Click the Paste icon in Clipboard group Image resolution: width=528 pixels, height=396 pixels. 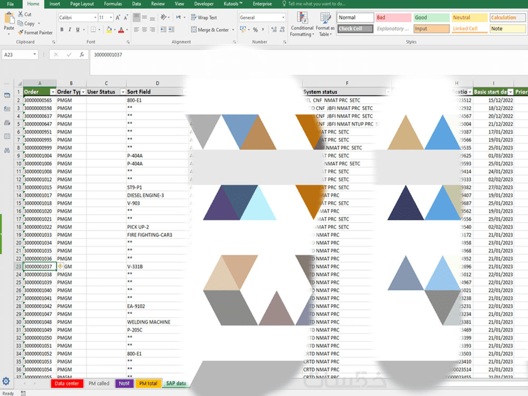(x=9, y=18)
